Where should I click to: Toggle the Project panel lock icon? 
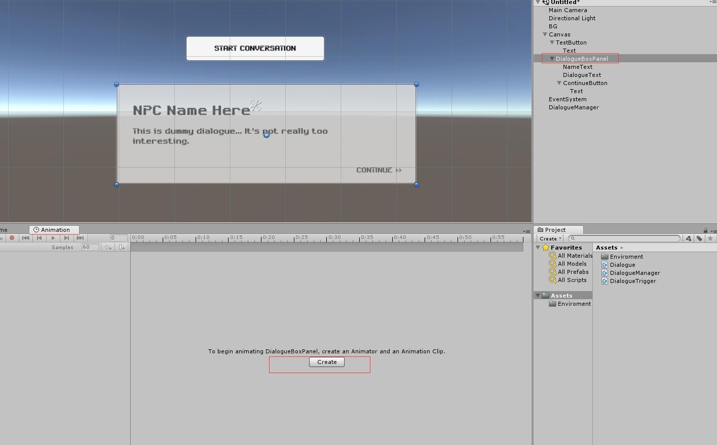[705, 231]
